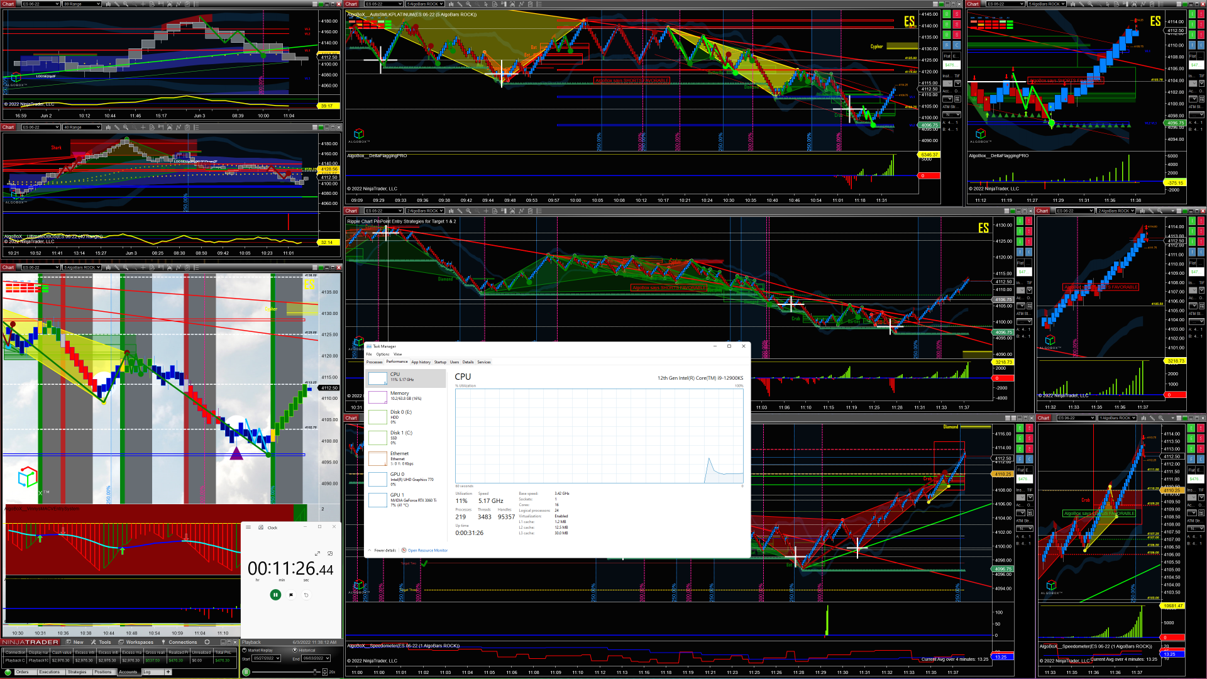Click the bar chart style icon in top chart toolbar
Screen dimensions: 1207x679
tap(451, 4)
